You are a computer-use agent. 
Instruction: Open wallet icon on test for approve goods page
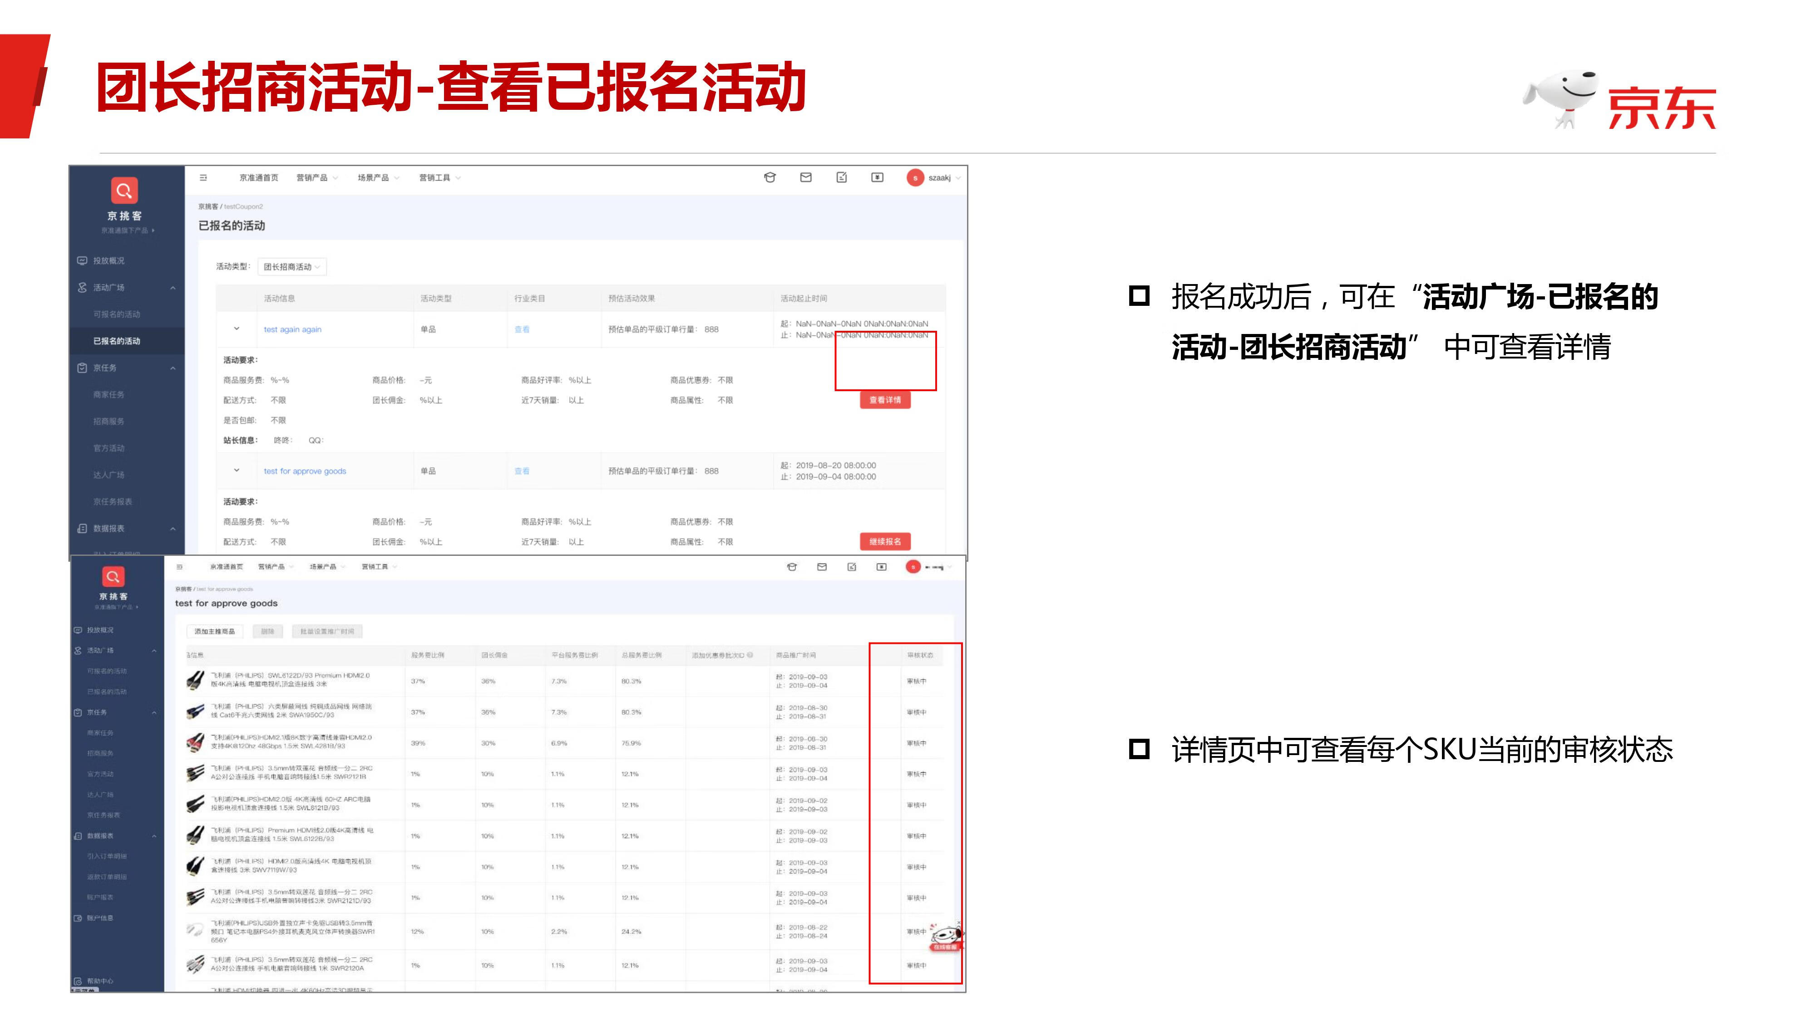tap(881, 566)
